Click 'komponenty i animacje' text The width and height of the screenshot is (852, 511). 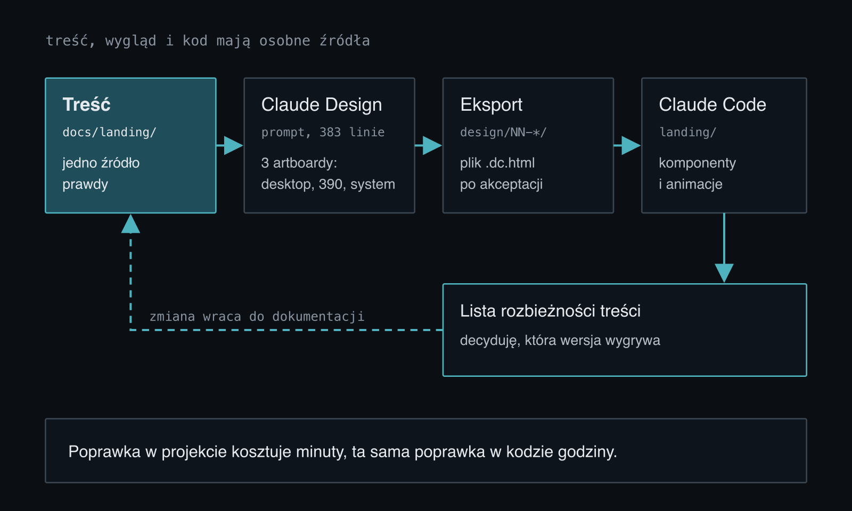coord(698,174)
